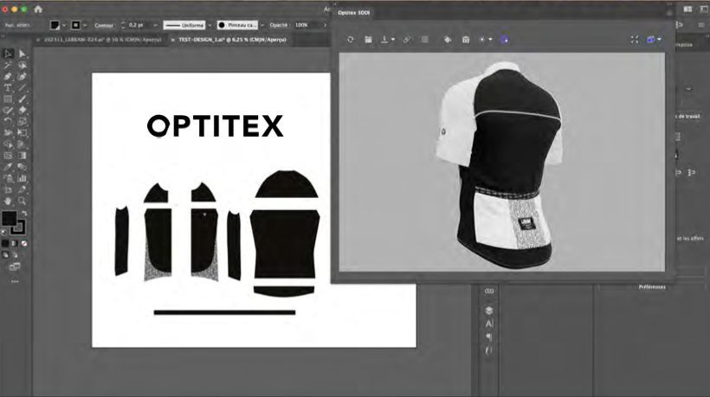Switch to the first LEBRAM document tab
Screen dimensions: 710x397
[102, 40]
